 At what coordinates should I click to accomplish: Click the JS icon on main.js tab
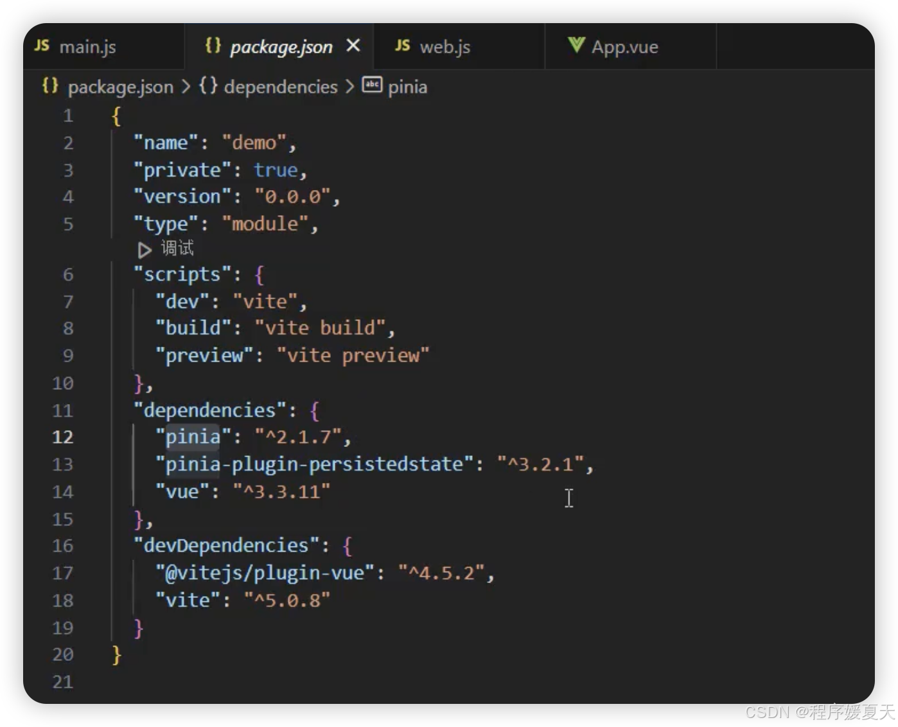pyautogui.click(x=42, y=46)
